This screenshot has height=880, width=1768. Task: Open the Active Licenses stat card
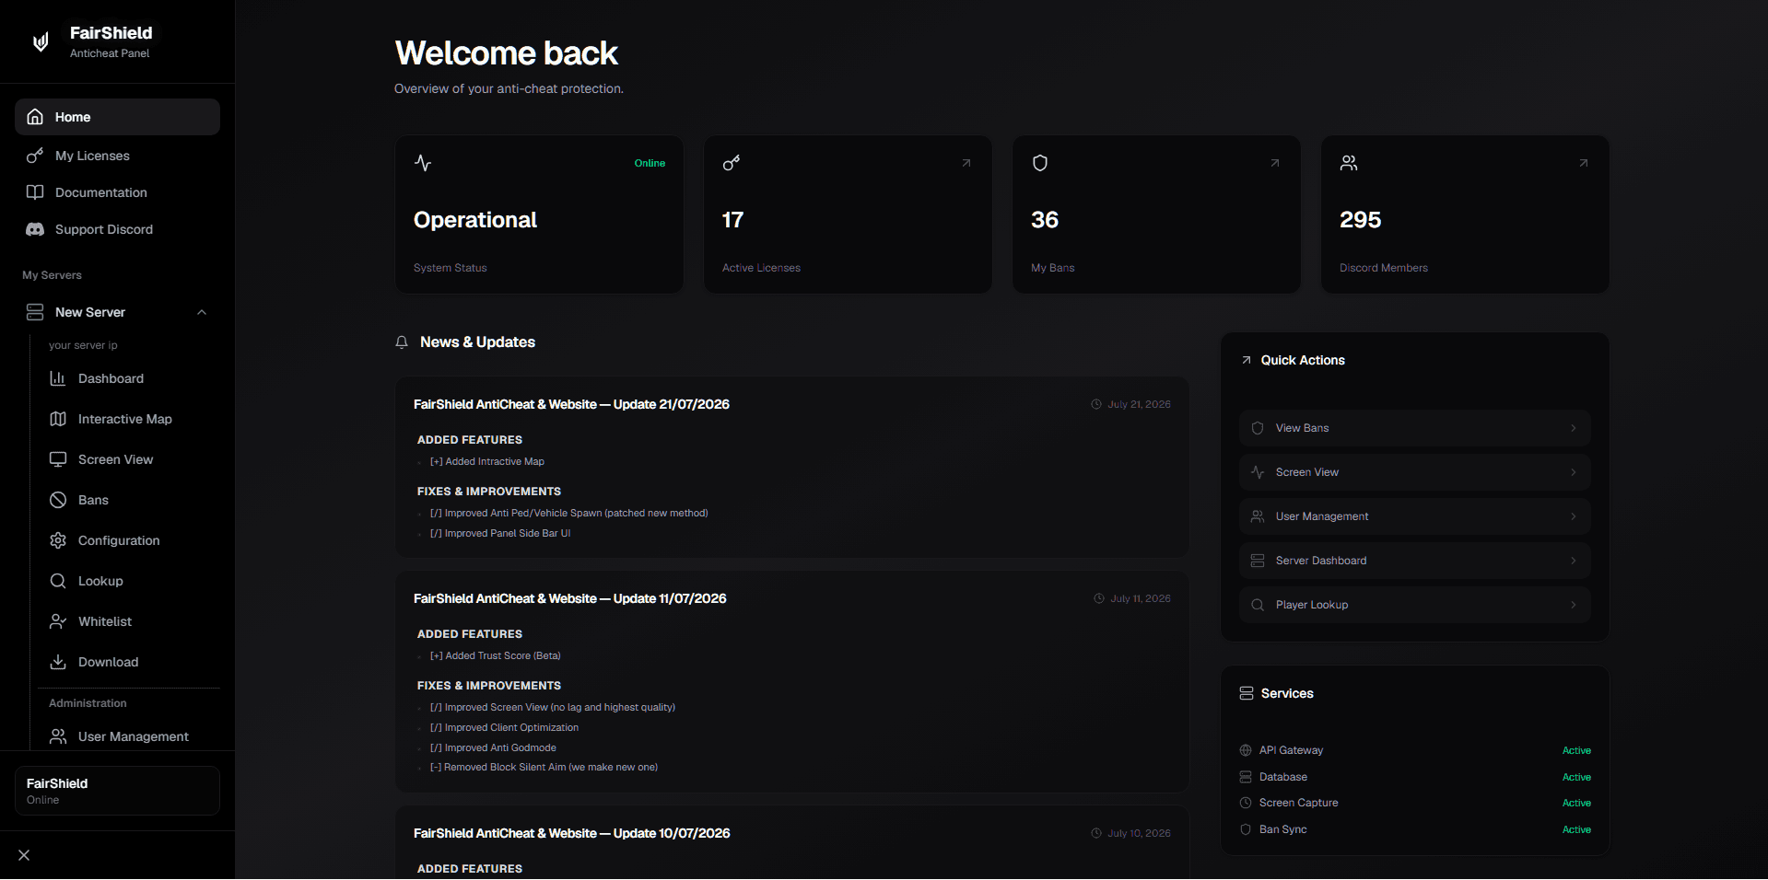848,214
